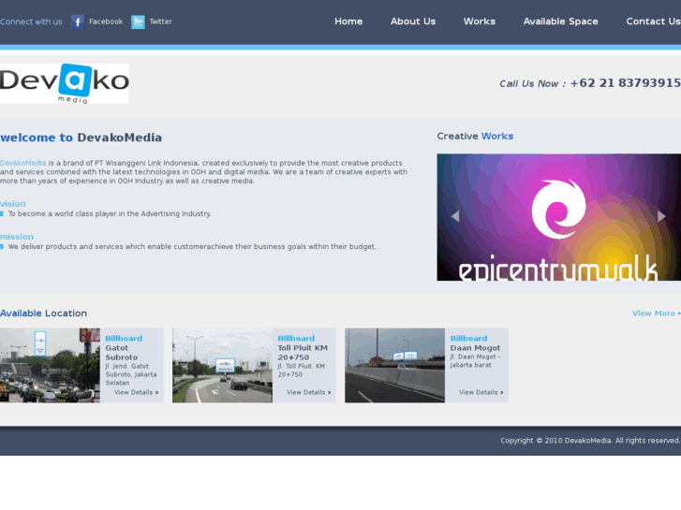
Task: View Details for Gatot Subroto billboard
Action: click(x=137, y=392)
